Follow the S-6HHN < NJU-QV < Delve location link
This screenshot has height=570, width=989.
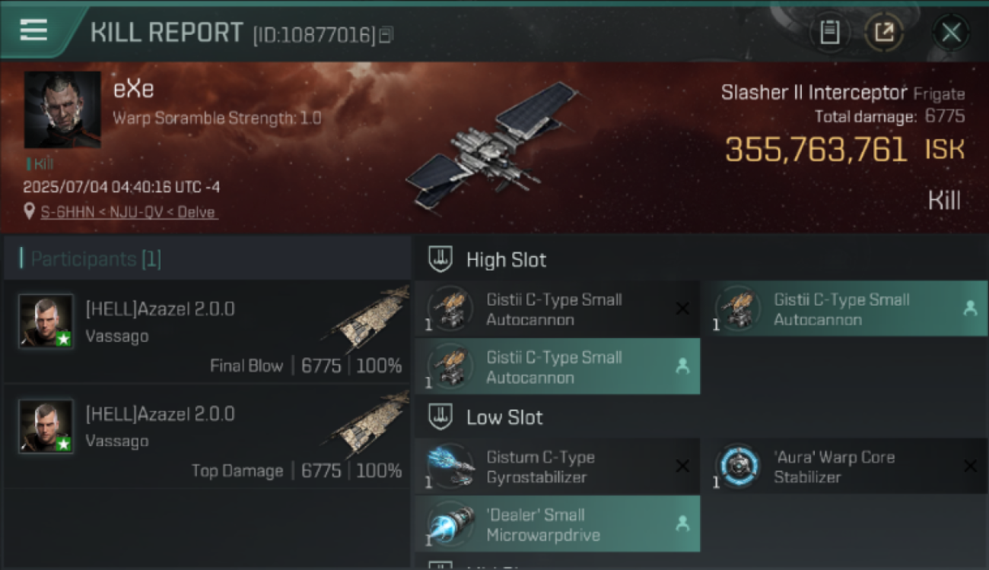[129, 212]
